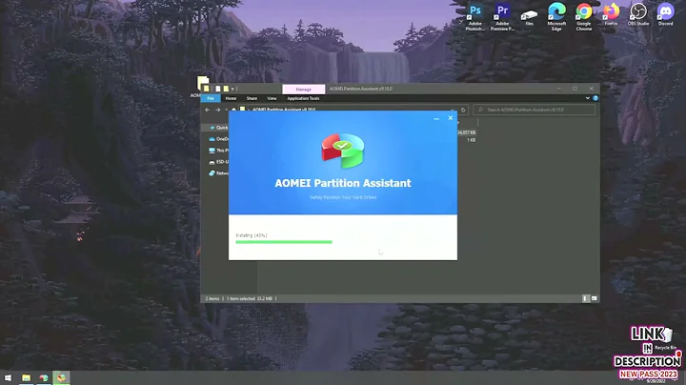Image resolution: width=686 pixels, height=385 pixels.
Task: Open the AOMEI folder on the desktop
Action: point(201,87)
